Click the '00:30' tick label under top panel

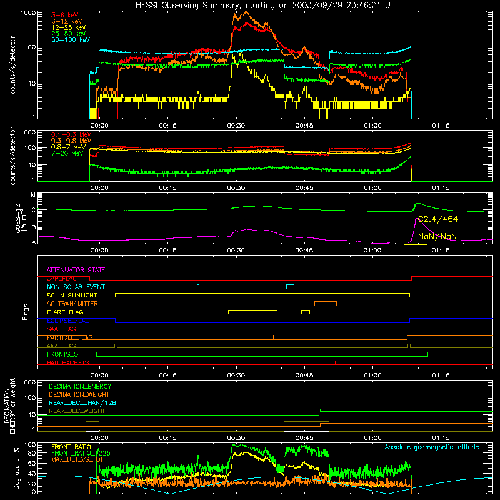click(236, 126)
